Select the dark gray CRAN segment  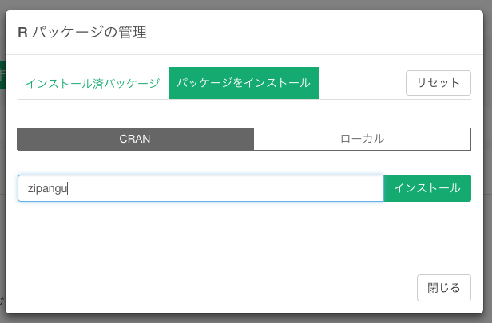point(135,139)
